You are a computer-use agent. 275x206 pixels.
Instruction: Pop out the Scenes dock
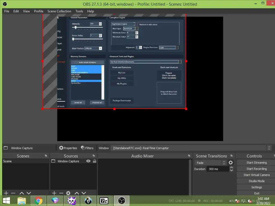[x=46, y=156]
